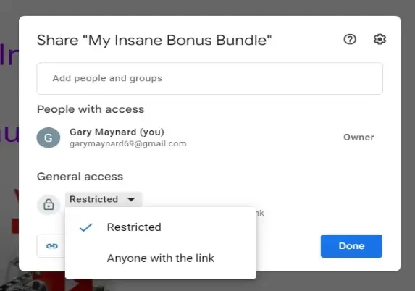415x291 pixels.
Task: Click the copy link chain icon
Action: tap(52, 246)
